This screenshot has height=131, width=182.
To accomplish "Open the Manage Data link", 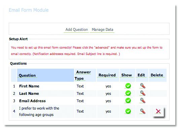I will pyautogui.click(x=102, y=29).
